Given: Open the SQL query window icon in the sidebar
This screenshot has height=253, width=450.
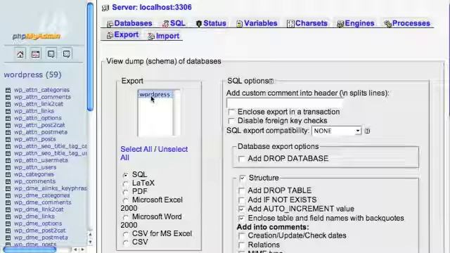Looking at the screenshot, I should click(36, 54).
